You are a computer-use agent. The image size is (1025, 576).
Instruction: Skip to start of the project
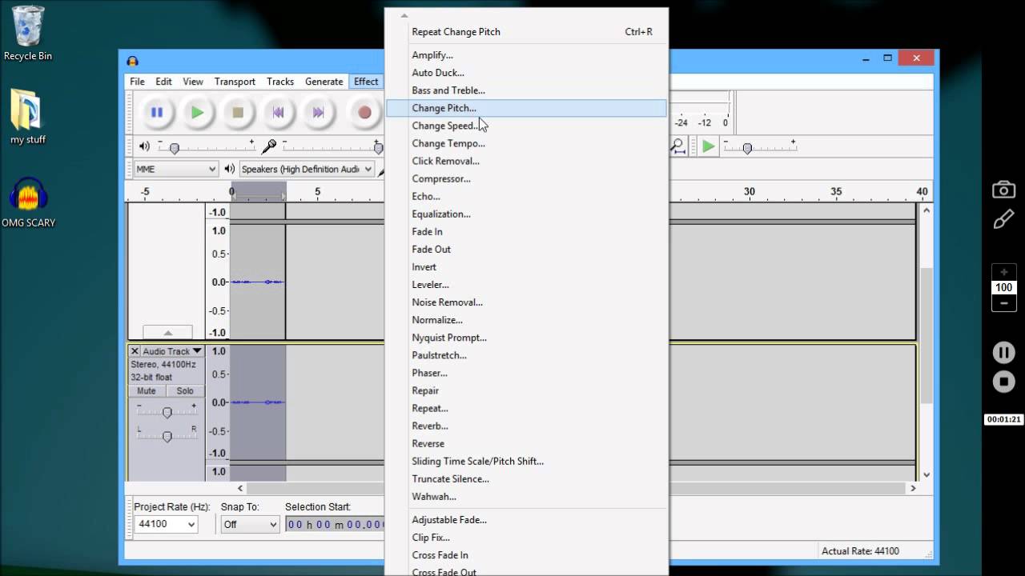pyautogui.click(x=278, y=113)
